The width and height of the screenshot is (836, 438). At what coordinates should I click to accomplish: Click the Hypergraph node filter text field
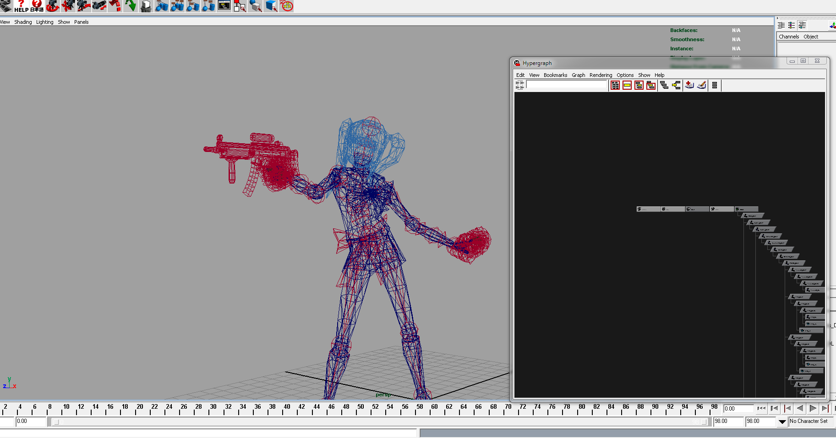tap(567, 85)
